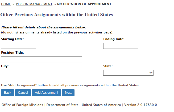
Task: Go to the next page with Next
Action: pyautogui.click(x=68, y=93)
